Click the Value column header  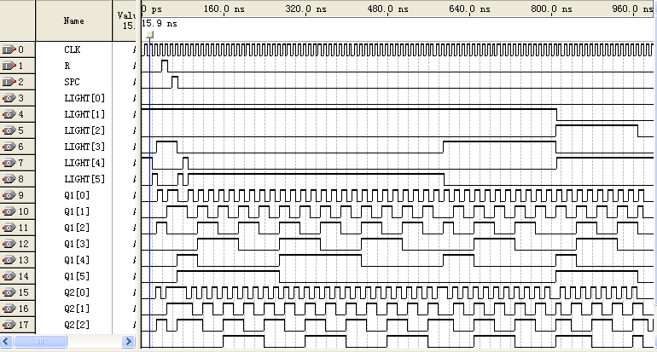[x=125, y=20]
